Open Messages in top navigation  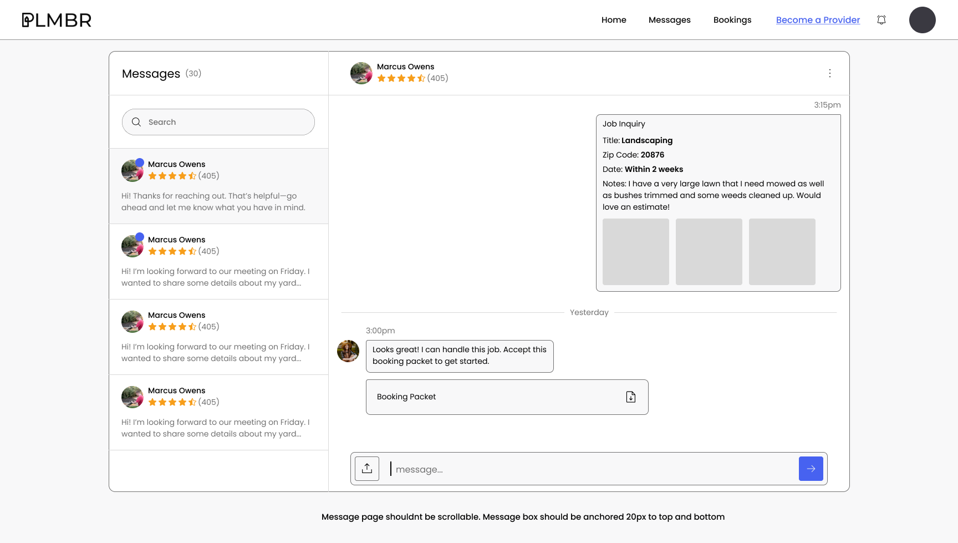click(669, 20)
